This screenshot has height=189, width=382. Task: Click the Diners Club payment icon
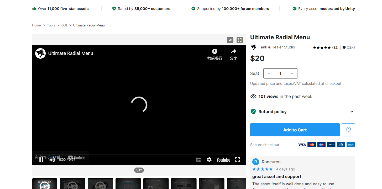point(341,145)
